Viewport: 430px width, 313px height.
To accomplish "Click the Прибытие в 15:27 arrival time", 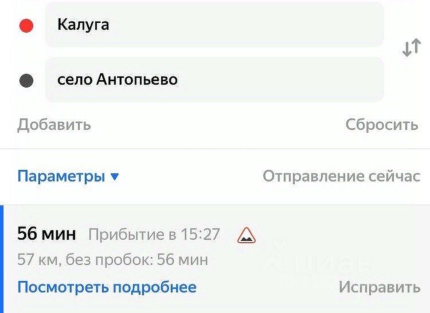I will [154, 235].
